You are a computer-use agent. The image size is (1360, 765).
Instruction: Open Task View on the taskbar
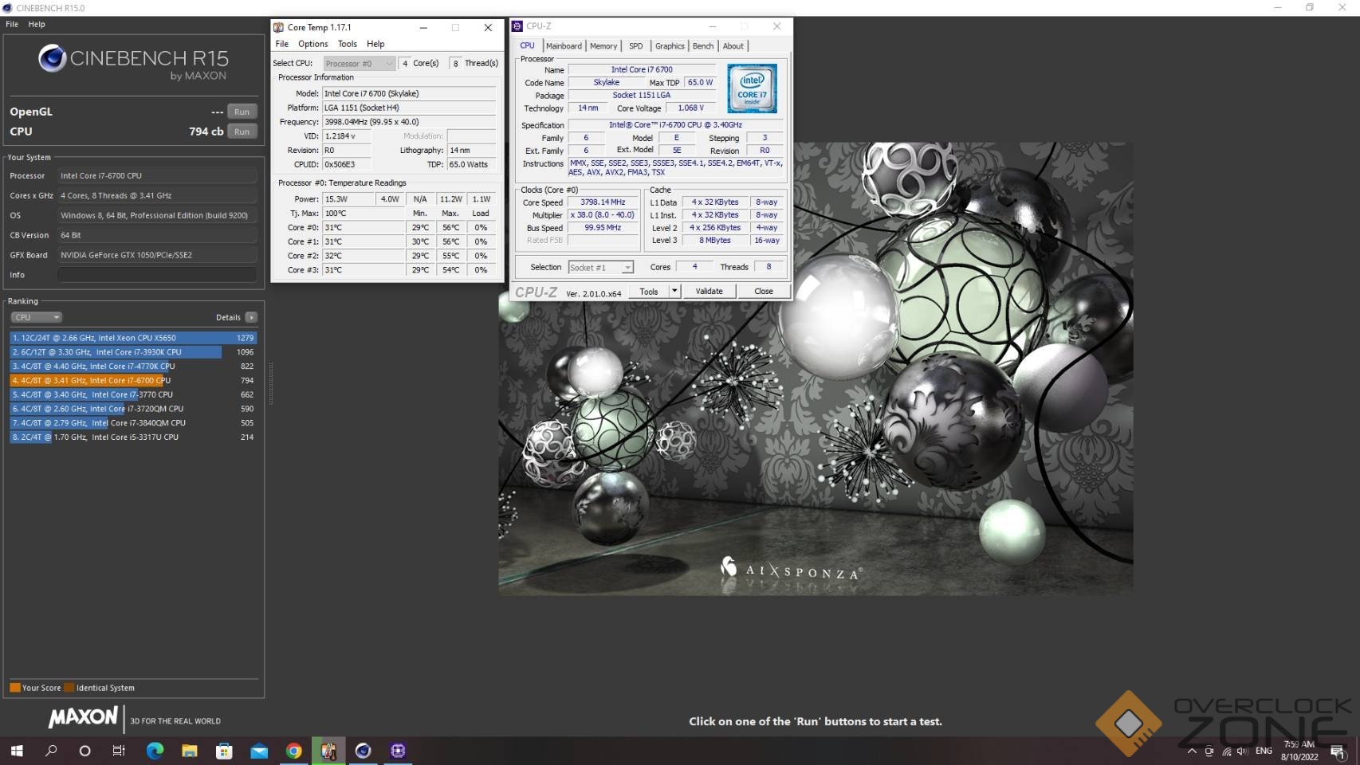pyautogui.click(x=119, y=751)
